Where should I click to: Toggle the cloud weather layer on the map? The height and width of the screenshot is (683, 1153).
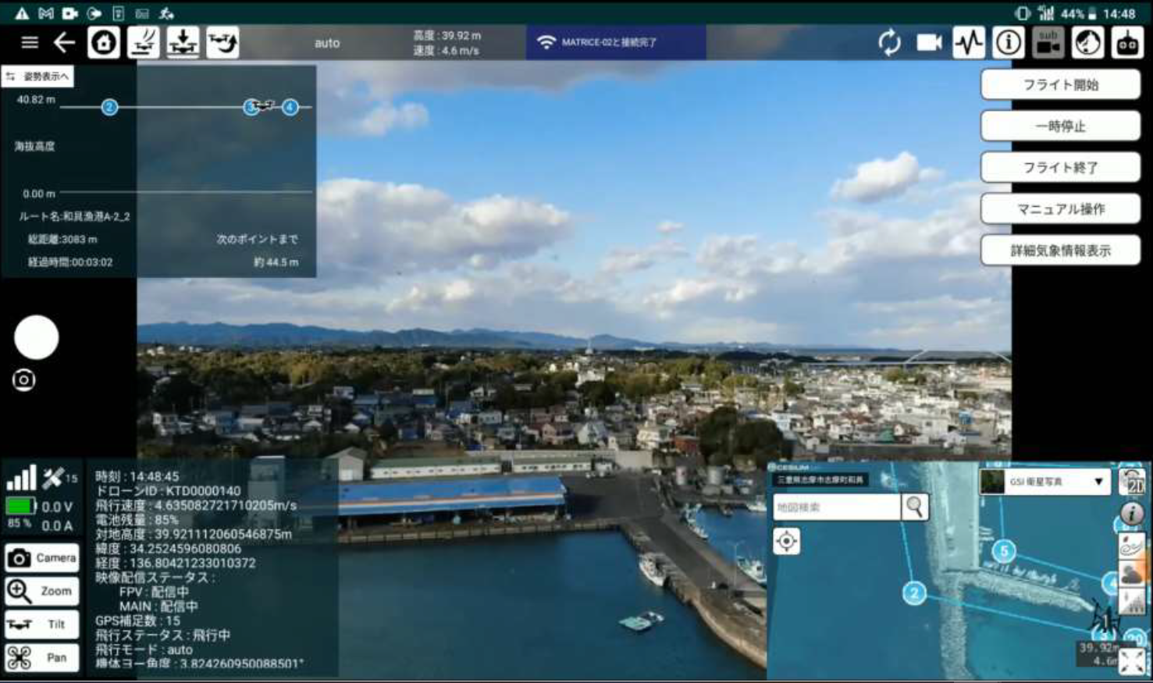[1133, 573]
